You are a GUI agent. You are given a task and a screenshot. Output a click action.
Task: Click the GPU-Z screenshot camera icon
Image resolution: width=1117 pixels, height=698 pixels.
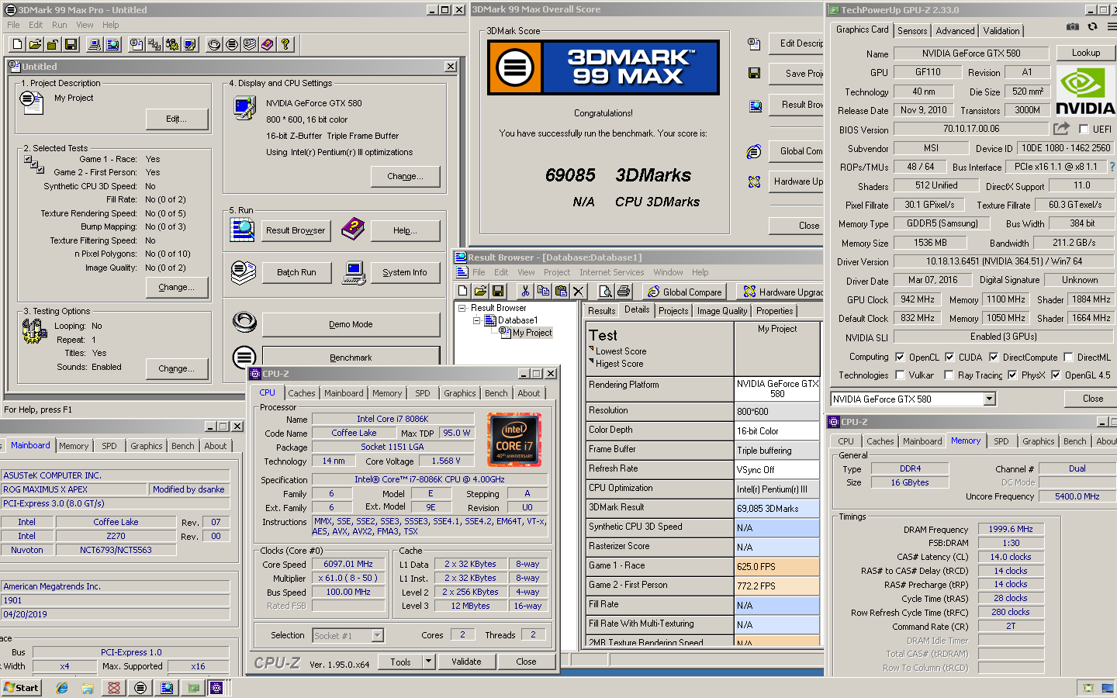[x=1072, y=26]
